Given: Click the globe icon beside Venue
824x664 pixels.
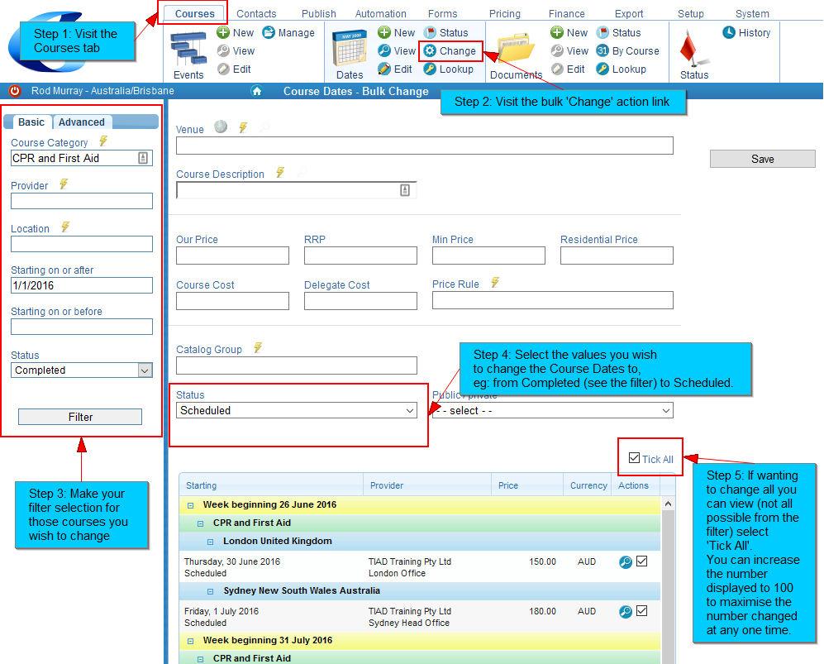Looking at the screenshot, I should pos(221,127).
